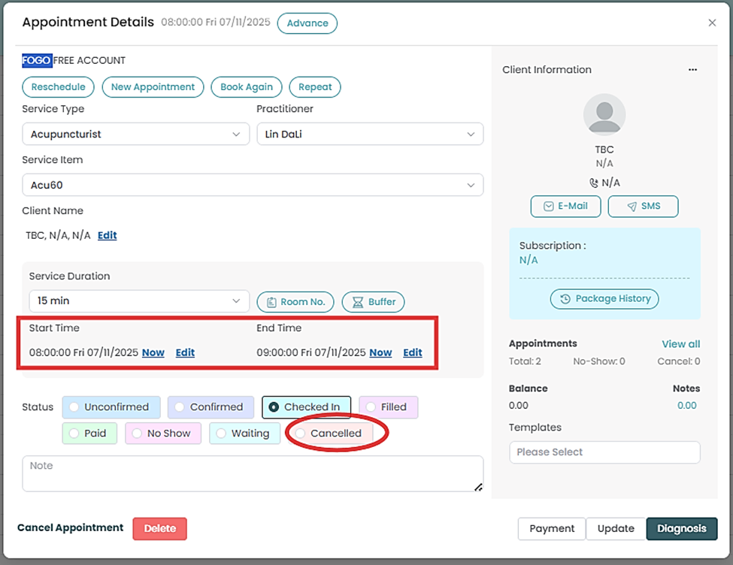Open the Templates Please Select box

(604, 452)
